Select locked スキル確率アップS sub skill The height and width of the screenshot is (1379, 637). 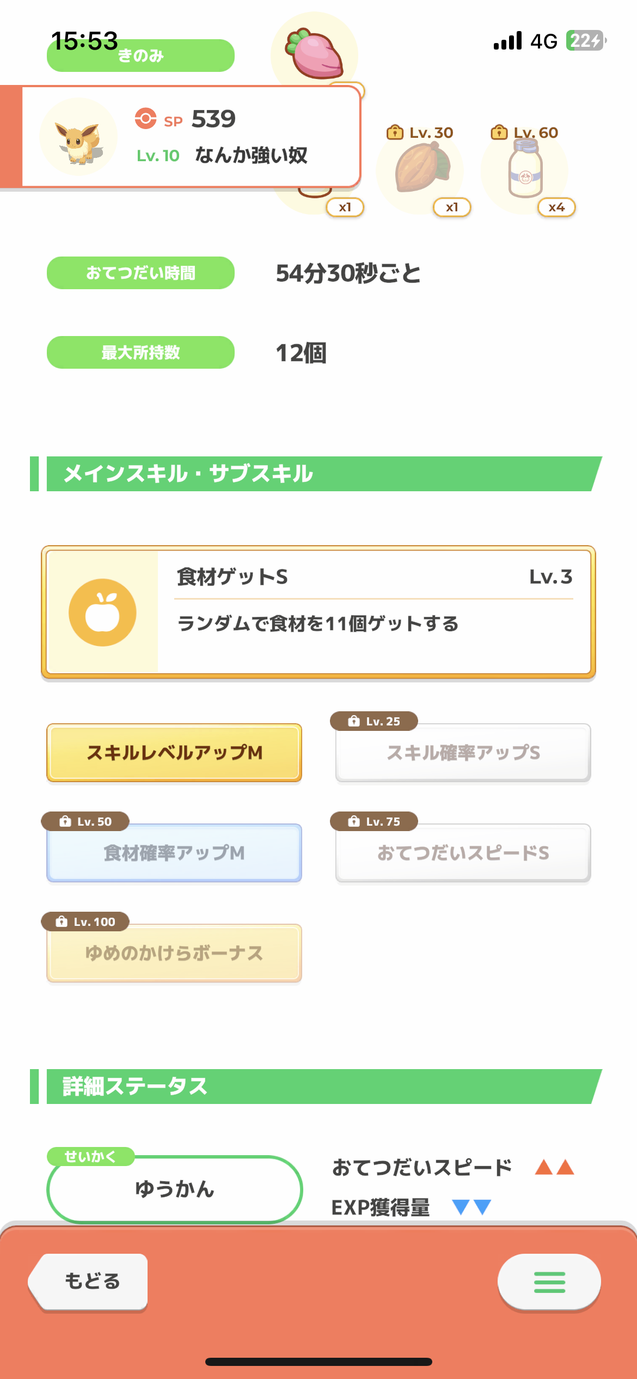(x=463, y=753)
